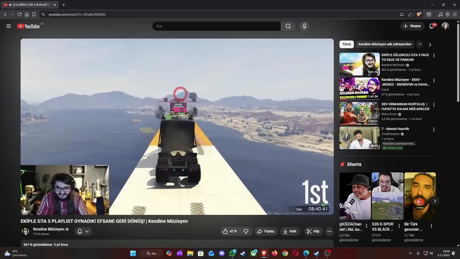This screenshot has width=460, height=259.
Task: Focus the YouTube Ara search field
Action: [216, 26]
